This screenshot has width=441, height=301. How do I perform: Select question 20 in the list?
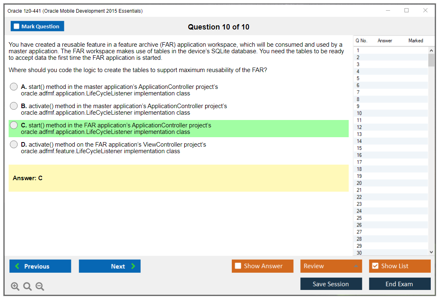(x=391, y=183)
